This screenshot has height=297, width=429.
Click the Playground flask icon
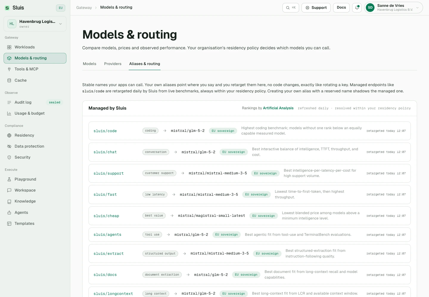[x=9, y=179]
